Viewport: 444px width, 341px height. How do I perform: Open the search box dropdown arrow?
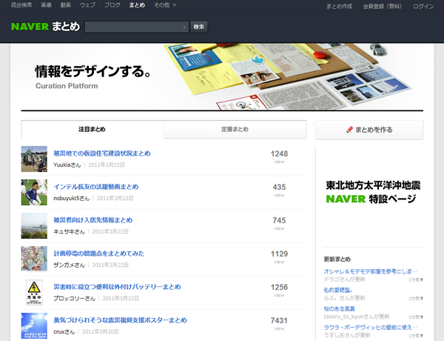click(184, 27)
